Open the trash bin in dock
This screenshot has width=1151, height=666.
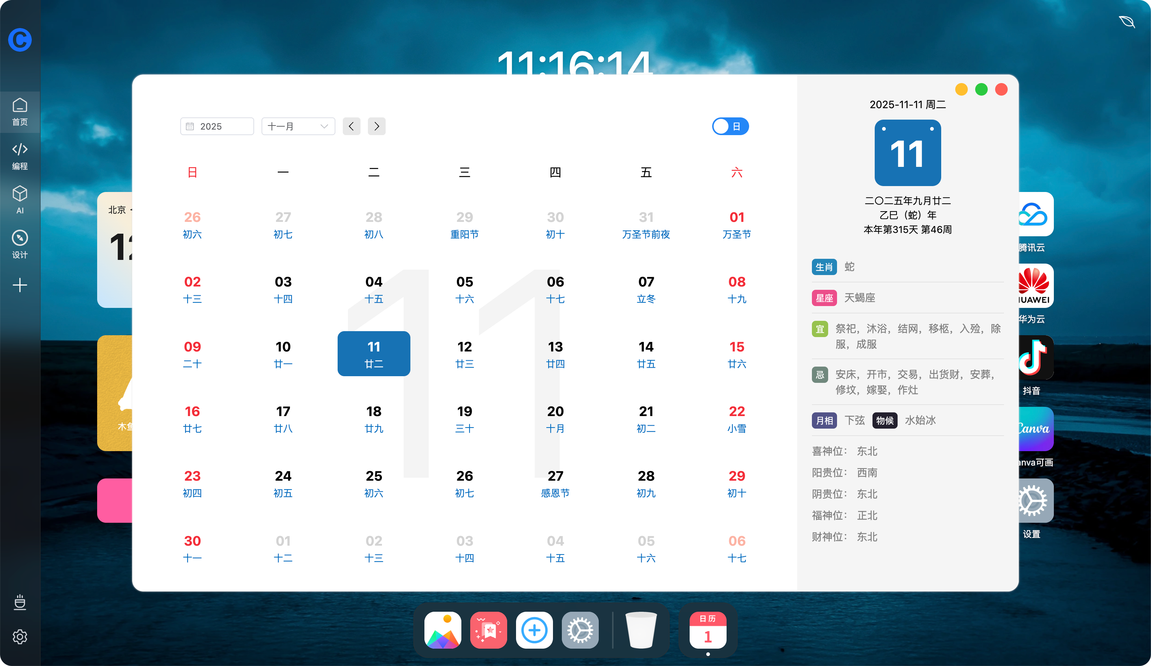point(641,630)
